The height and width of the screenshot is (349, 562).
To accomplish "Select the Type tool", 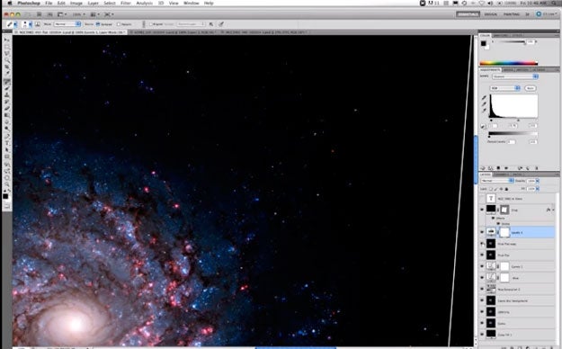I will coord(7,144).
